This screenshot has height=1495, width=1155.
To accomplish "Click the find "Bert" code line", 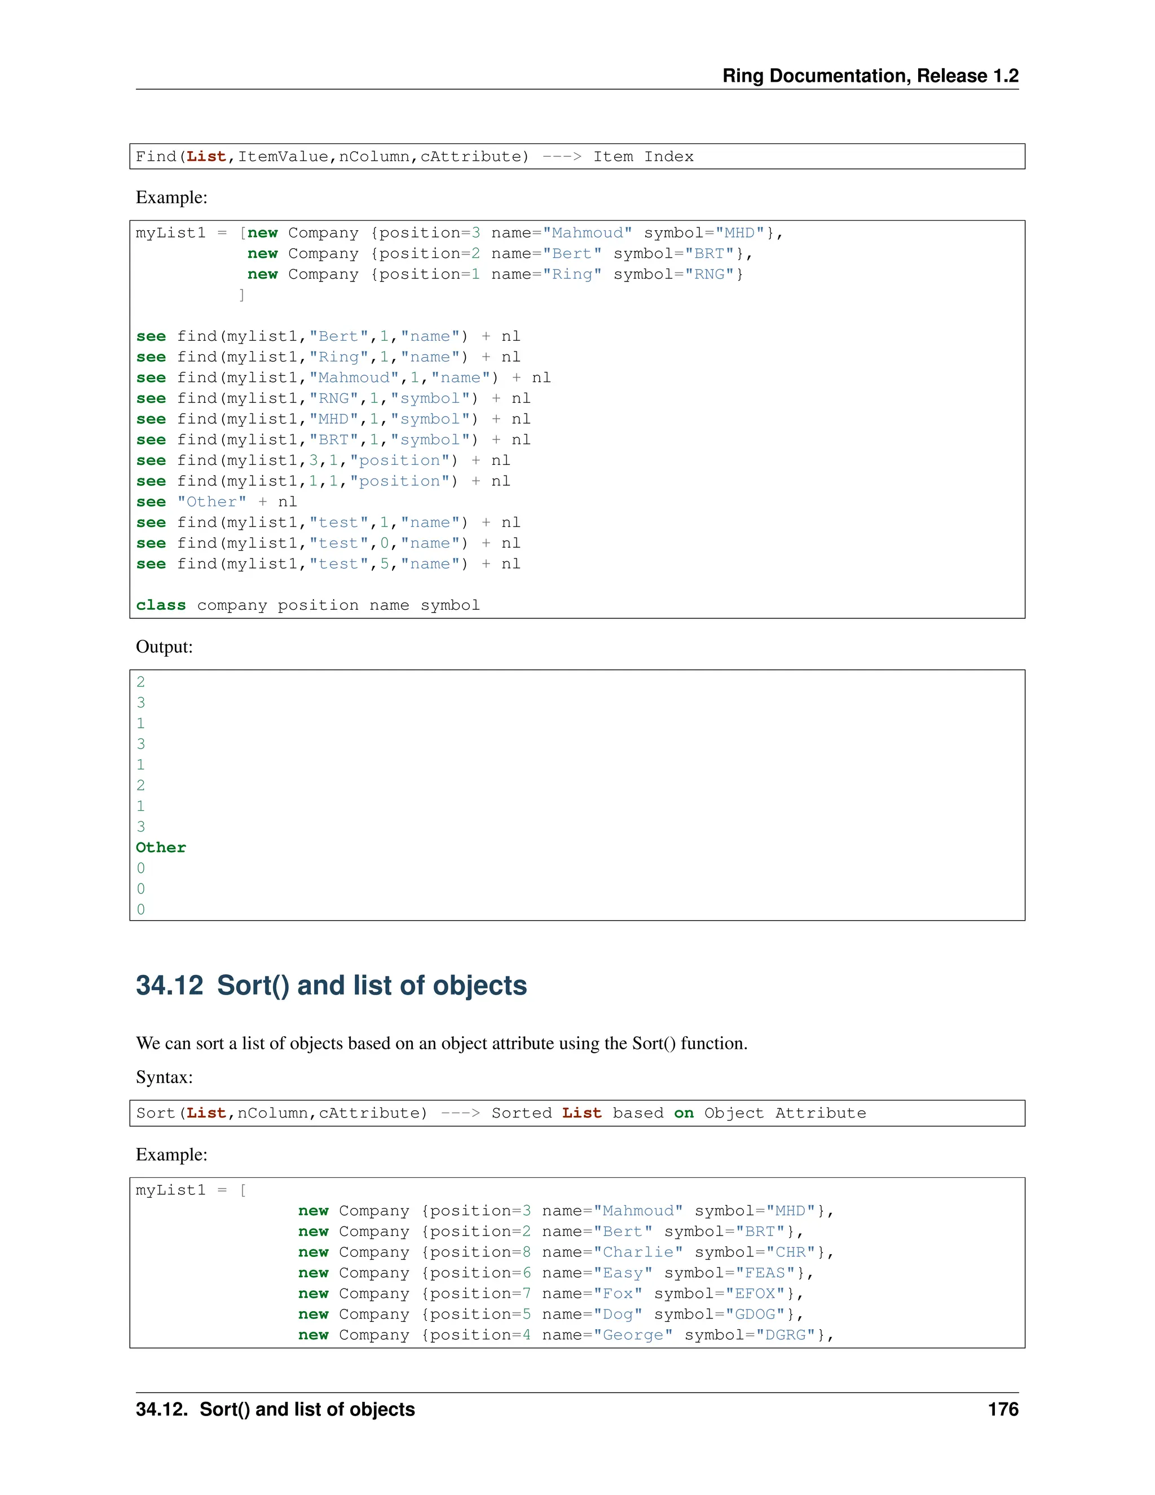I will coord(328,336).
